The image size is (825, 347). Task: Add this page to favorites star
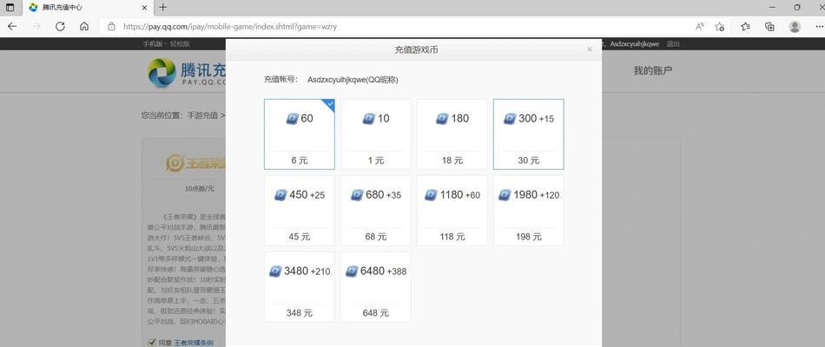coord(720,26)
